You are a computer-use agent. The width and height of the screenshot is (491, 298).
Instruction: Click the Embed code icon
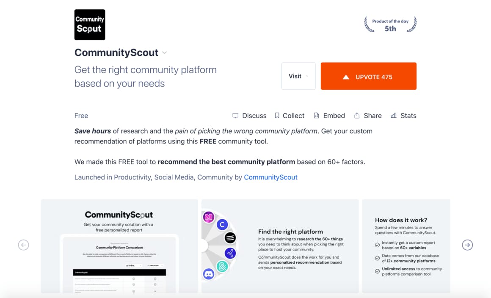pyautogui.click(x=316, y=116)
